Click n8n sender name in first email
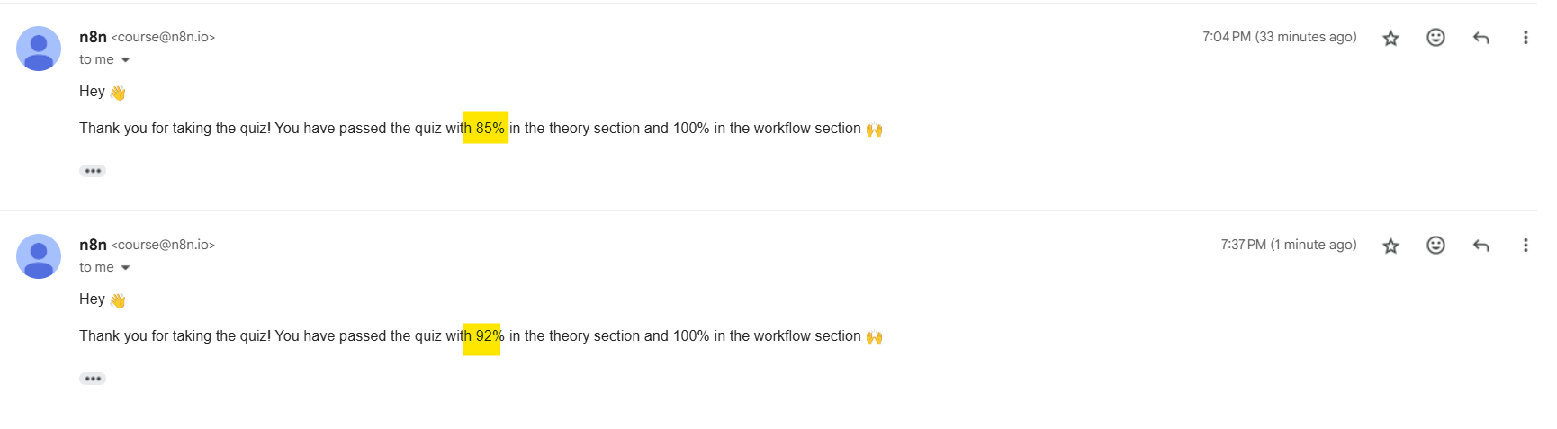1557x429 pixels. pos(93,37)
